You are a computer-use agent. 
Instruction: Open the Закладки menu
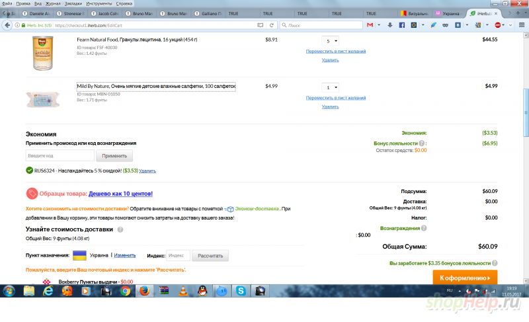73,3
